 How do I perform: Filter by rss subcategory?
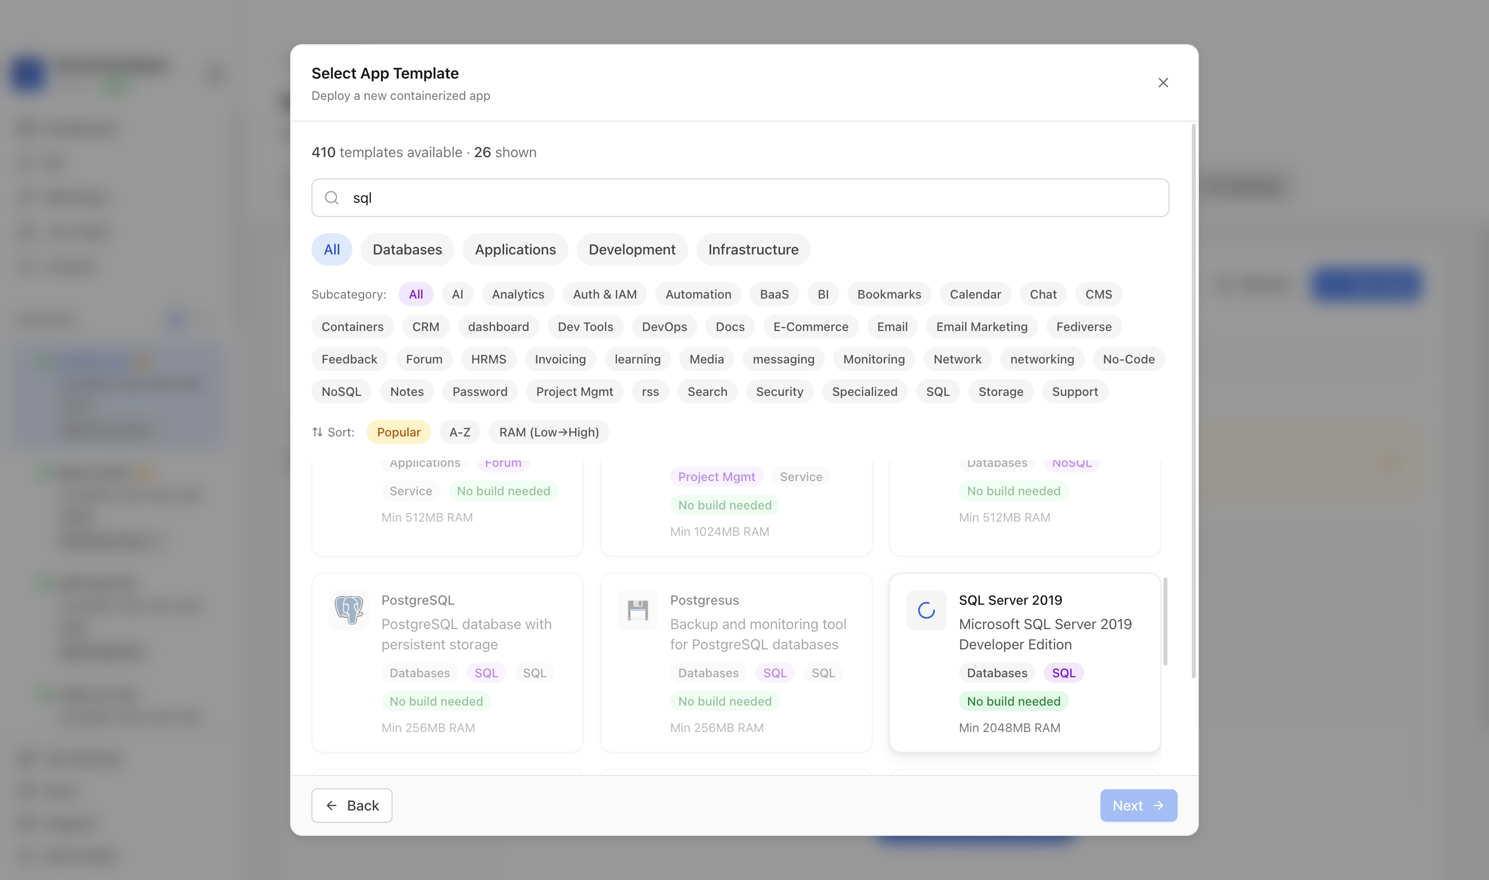click(650, 391)
